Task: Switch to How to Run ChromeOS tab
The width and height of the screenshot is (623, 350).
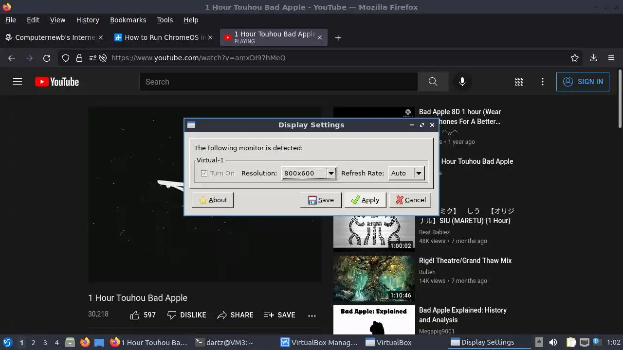Action: [163, 37]
